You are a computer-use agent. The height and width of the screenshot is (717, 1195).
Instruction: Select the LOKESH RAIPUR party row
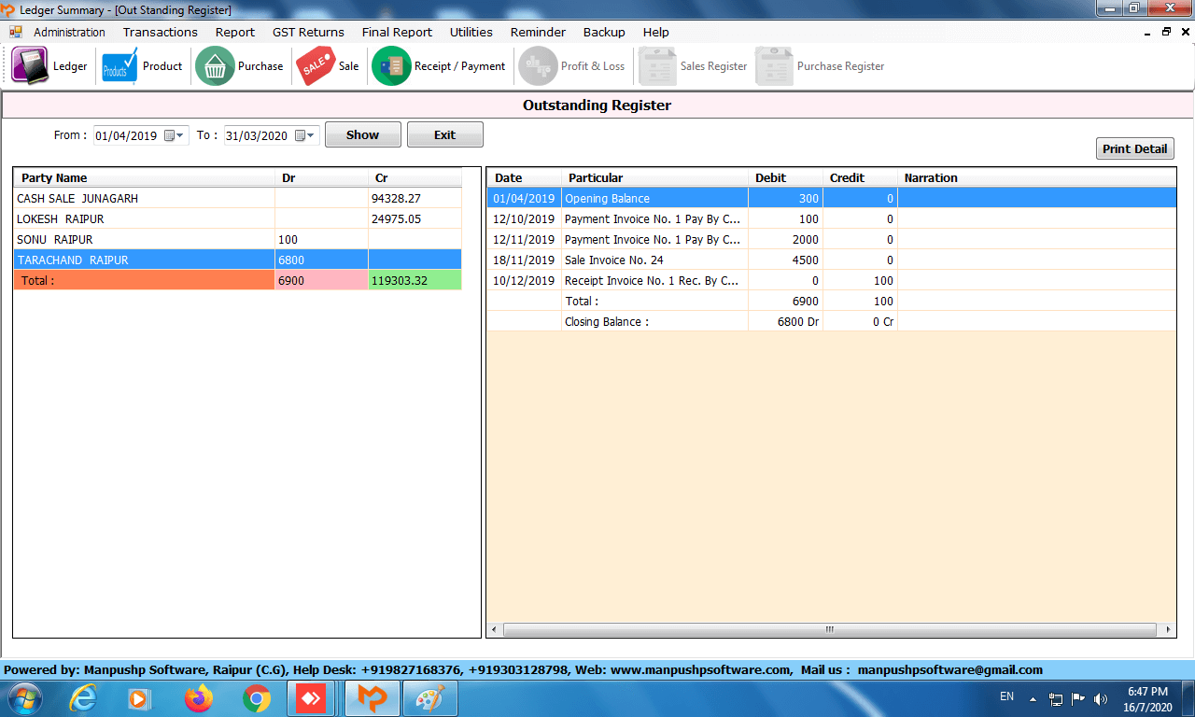click(237, 218)
